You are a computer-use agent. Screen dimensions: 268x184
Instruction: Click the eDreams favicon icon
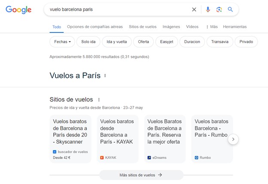[x=149, y=157]
